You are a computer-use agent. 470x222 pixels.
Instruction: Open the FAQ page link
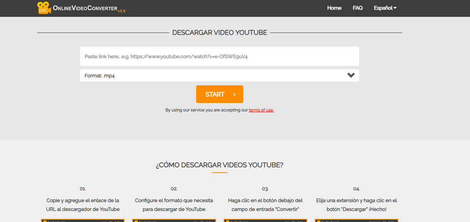(x=358, y=8)
